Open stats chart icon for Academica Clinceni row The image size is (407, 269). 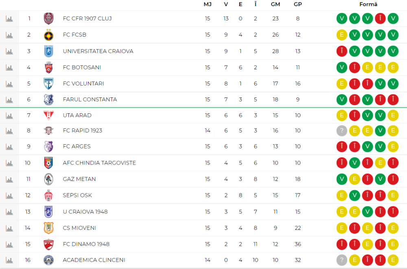coord(9,260)
